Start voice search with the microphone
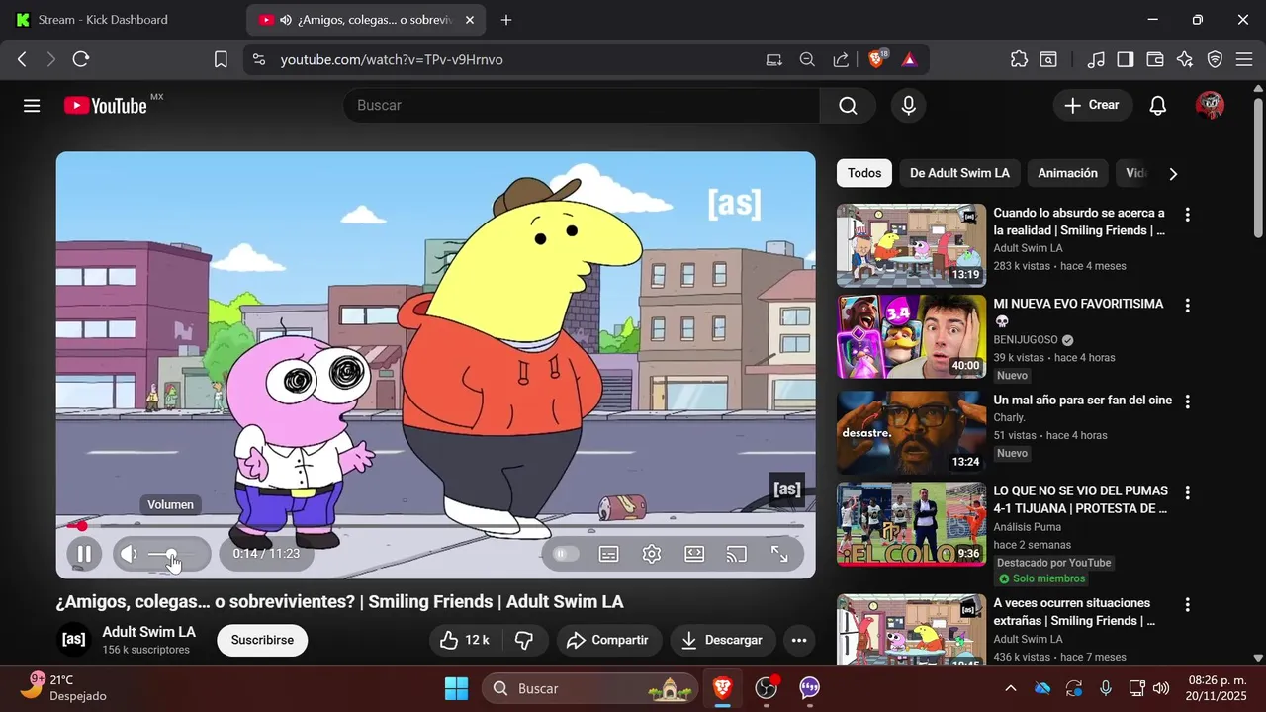 coord(909,105)
